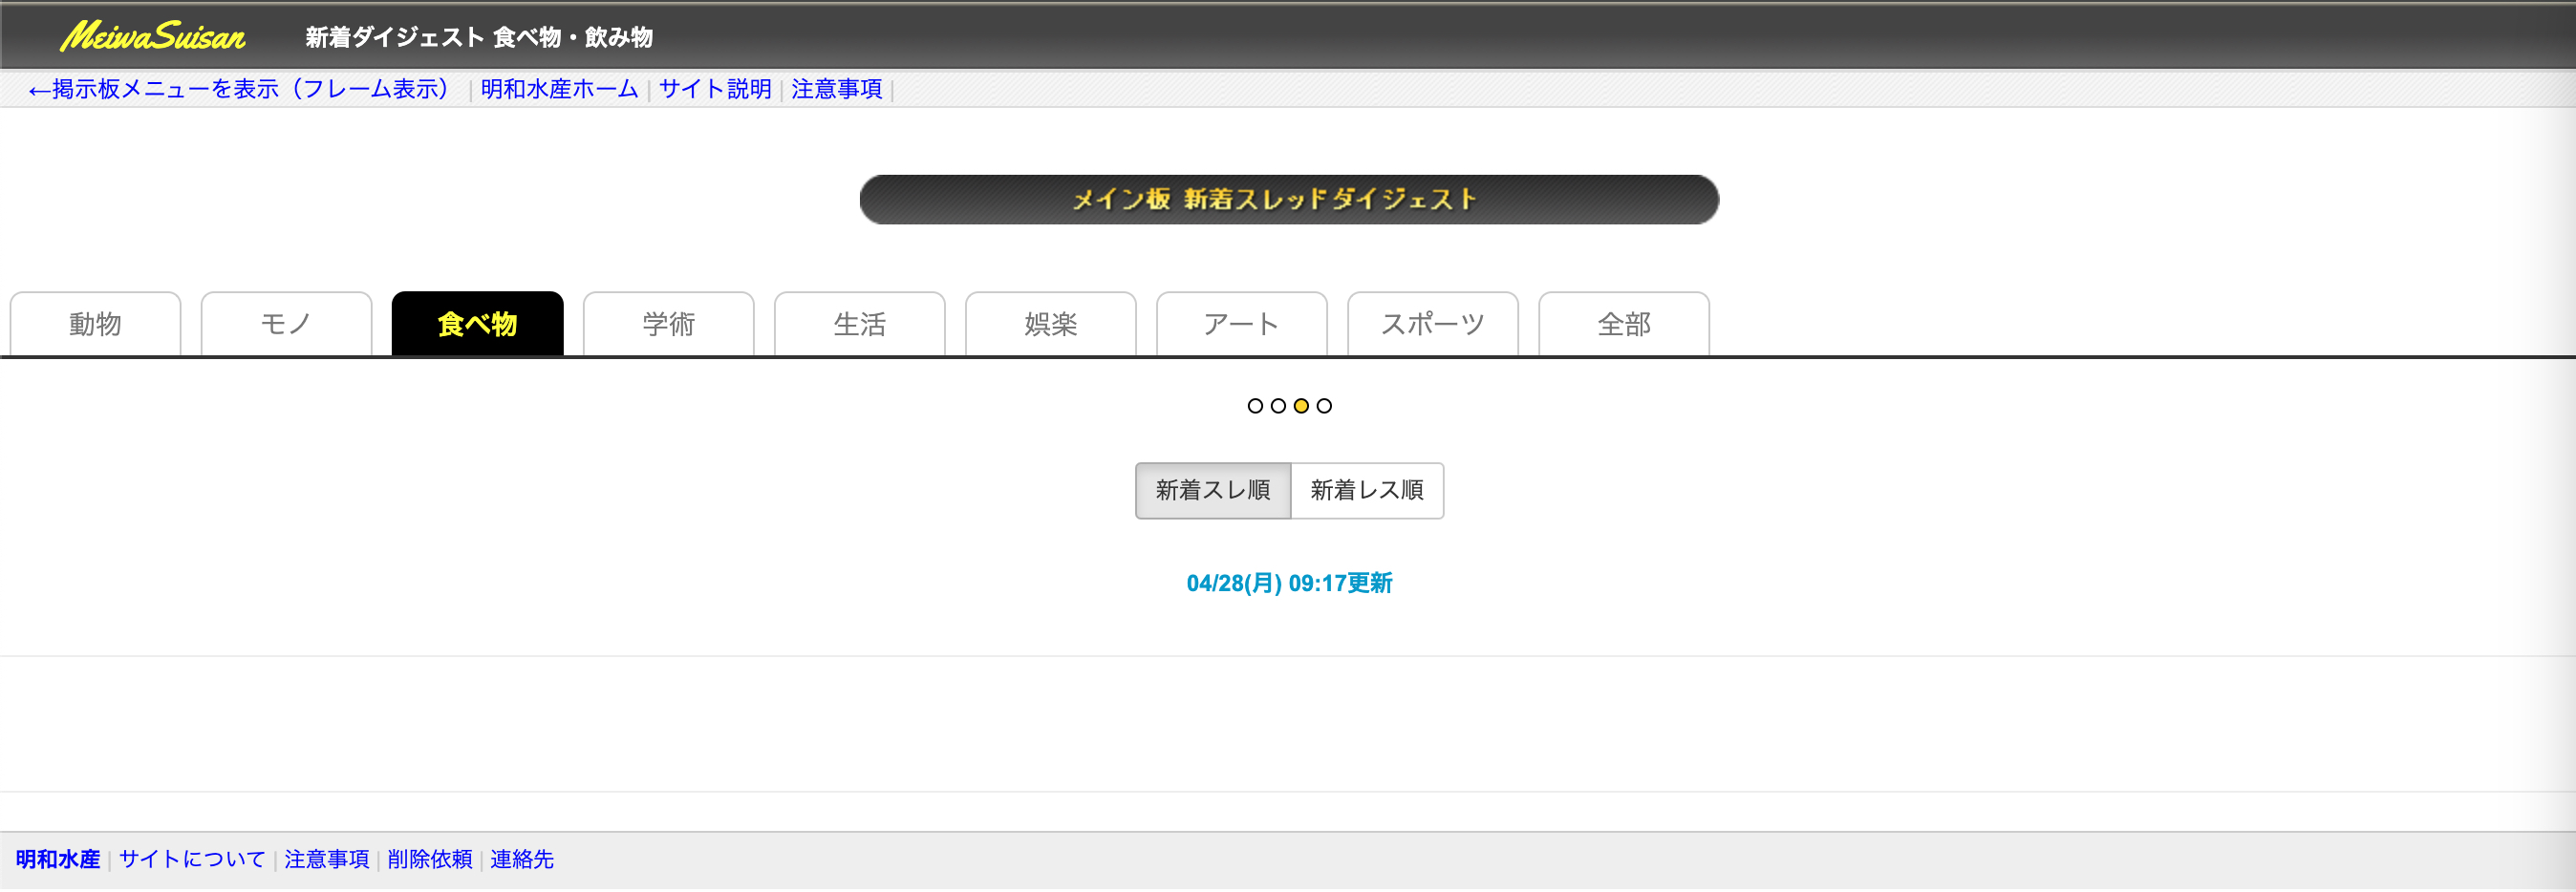Screen dimensions: 2576x892
Task: Click the 04/28(月) 09:17更新 timestamp
Action: [x=1289, y=583]
